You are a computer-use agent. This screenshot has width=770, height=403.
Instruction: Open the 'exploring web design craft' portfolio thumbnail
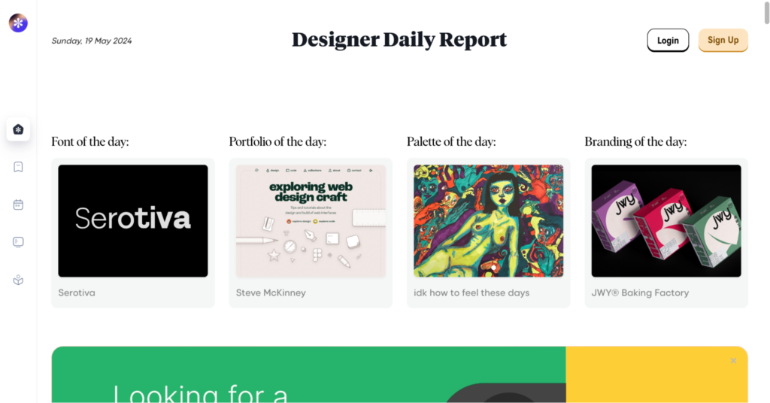tap(311, 221)
